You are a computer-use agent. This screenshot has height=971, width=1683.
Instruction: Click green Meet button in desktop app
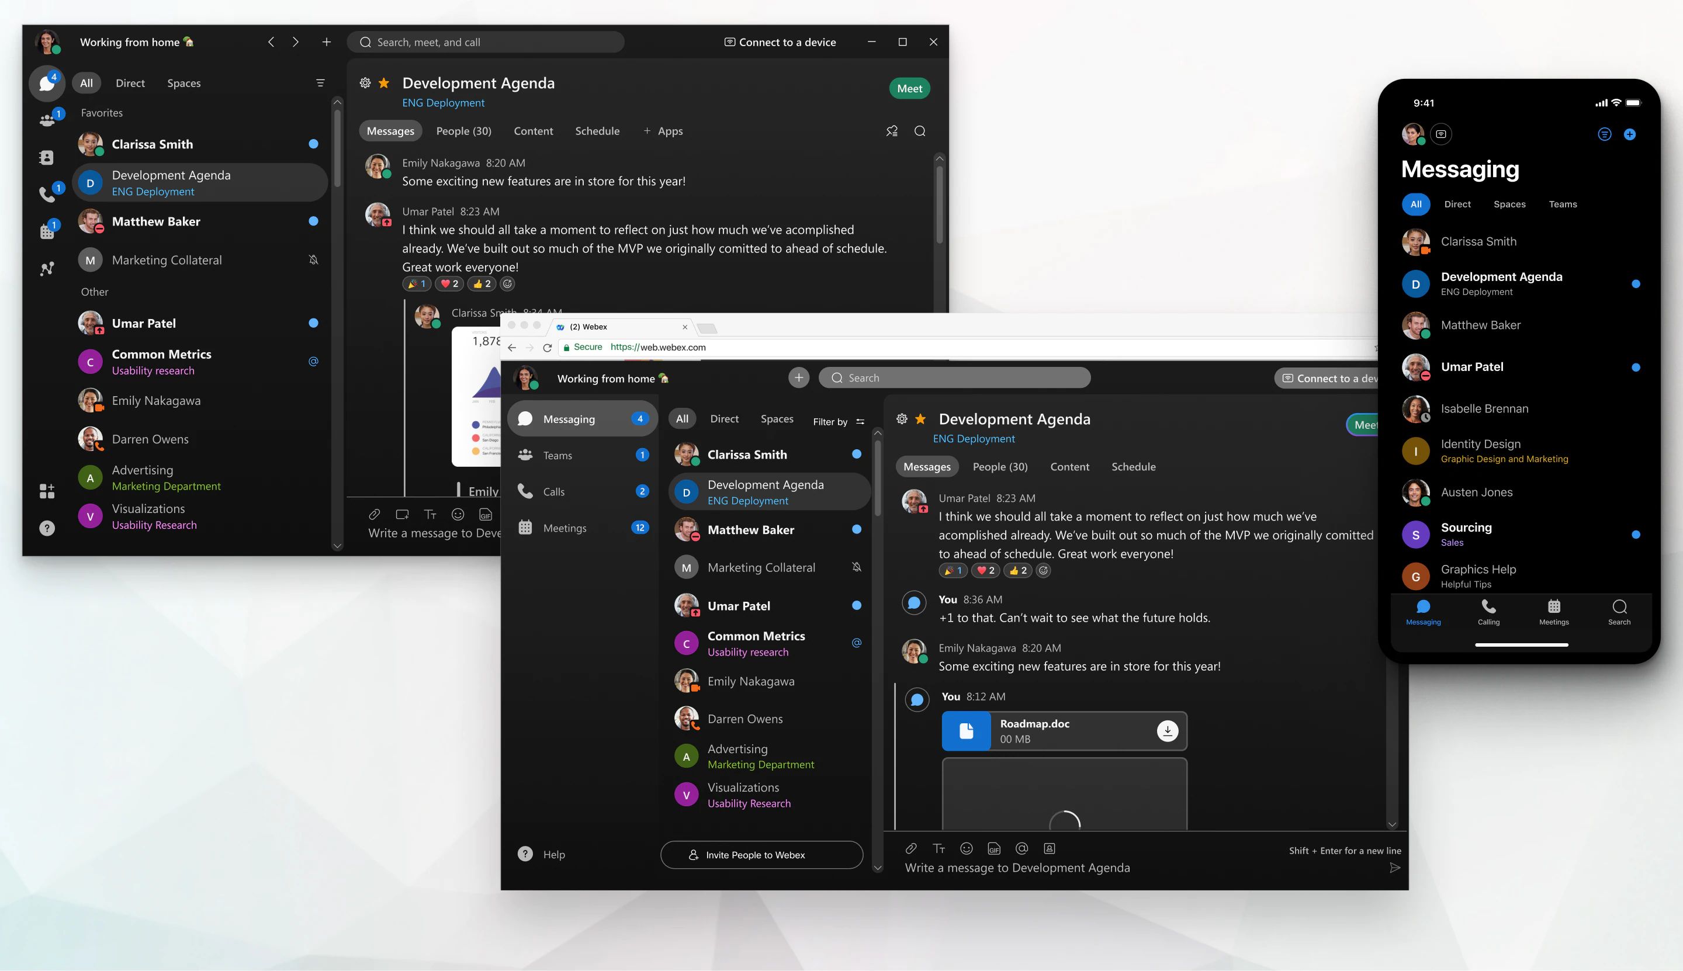coord(909,88)
